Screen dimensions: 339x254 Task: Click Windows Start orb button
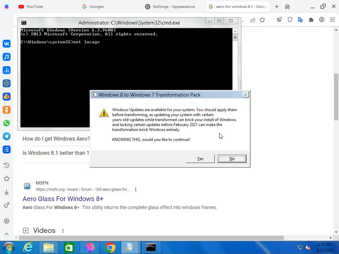pos(9,247)
